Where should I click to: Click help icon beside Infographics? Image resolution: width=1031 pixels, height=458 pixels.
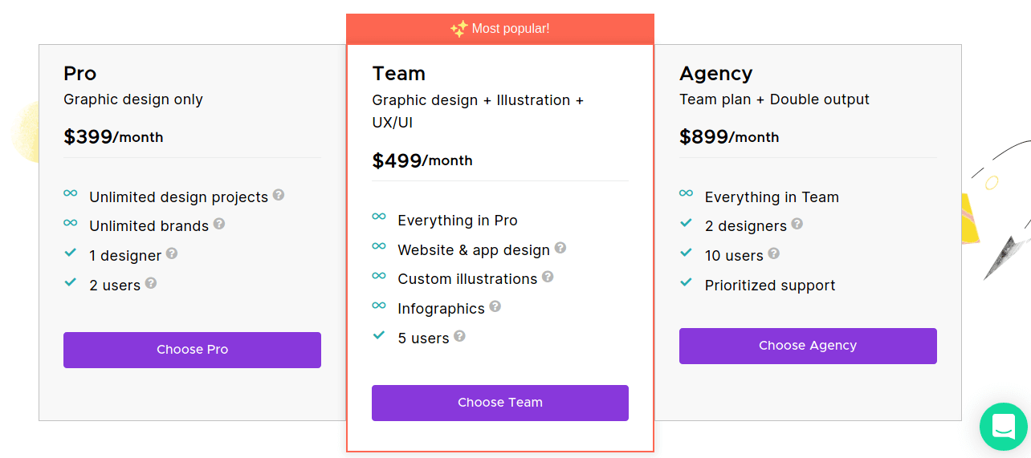pyautogui.click(x=495, y=306)
